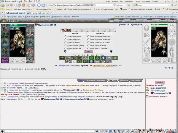Screen dimensions: 178x133
Task: Select attack 'удар в живот'
Action: 65,42
